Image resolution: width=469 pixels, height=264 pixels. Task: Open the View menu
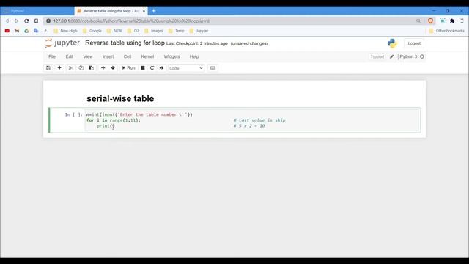click(x=88, y=56)
